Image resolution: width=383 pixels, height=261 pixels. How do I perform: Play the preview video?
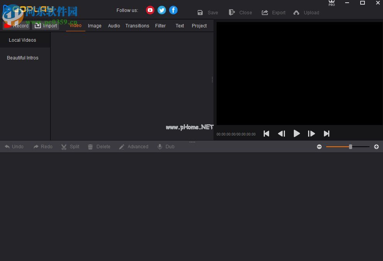[297, 134]
